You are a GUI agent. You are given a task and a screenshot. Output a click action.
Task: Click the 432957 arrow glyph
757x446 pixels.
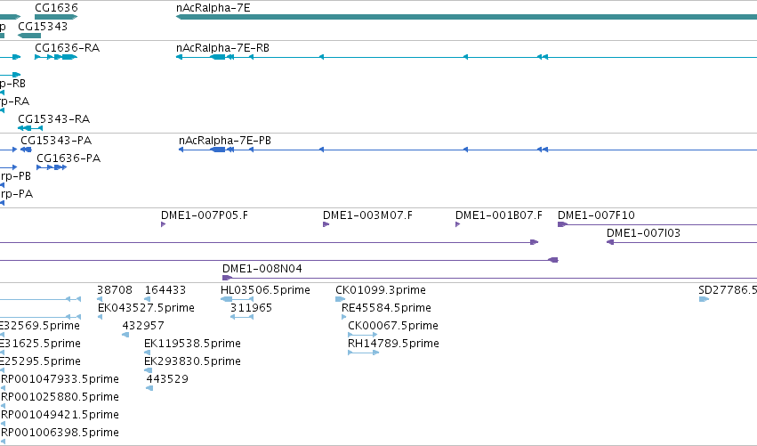pos(125,335)
